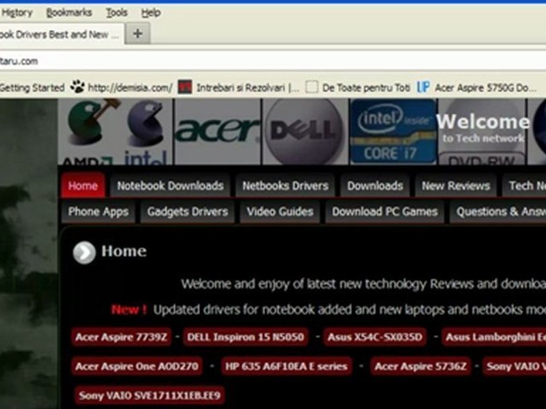Open Sony VAIO SVE1711X1EB.EE9 drivers
Image resolution: width=546 pixels, height=409 pixels.
coord(150,395)
